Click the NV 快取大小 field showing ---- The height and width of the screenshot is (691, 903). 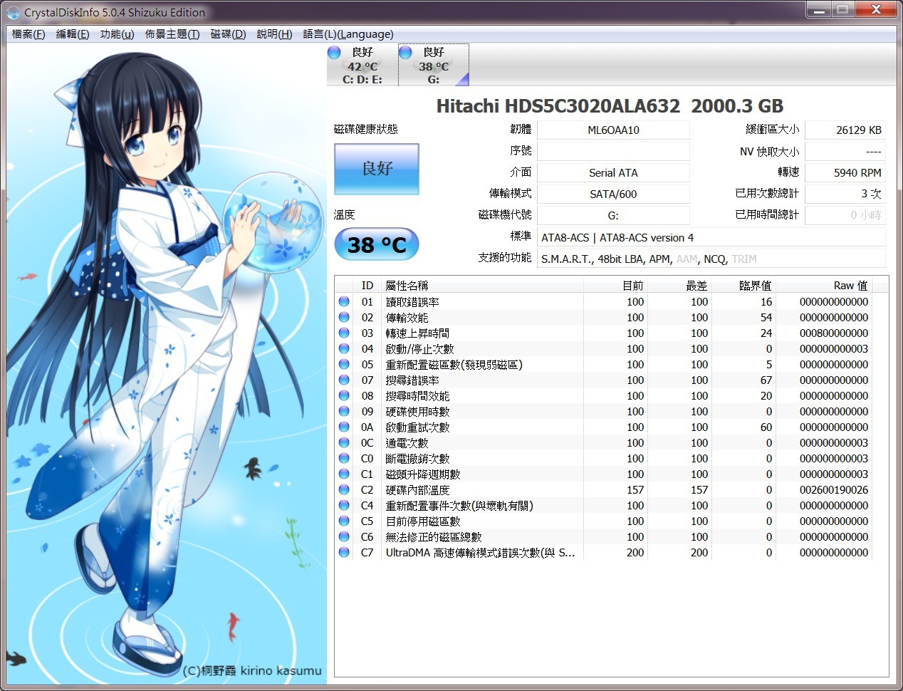click(x=845, y=151)
